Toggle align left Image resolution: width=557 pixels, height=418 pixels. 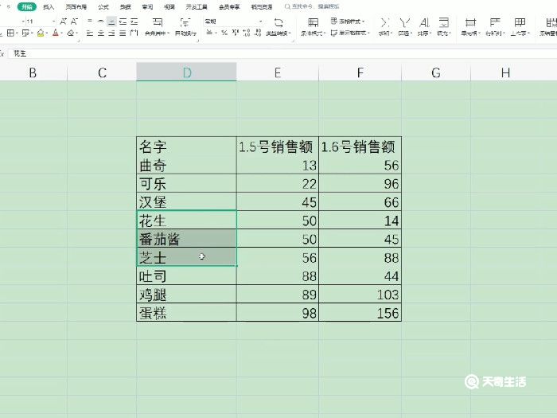tap(90, 33)
